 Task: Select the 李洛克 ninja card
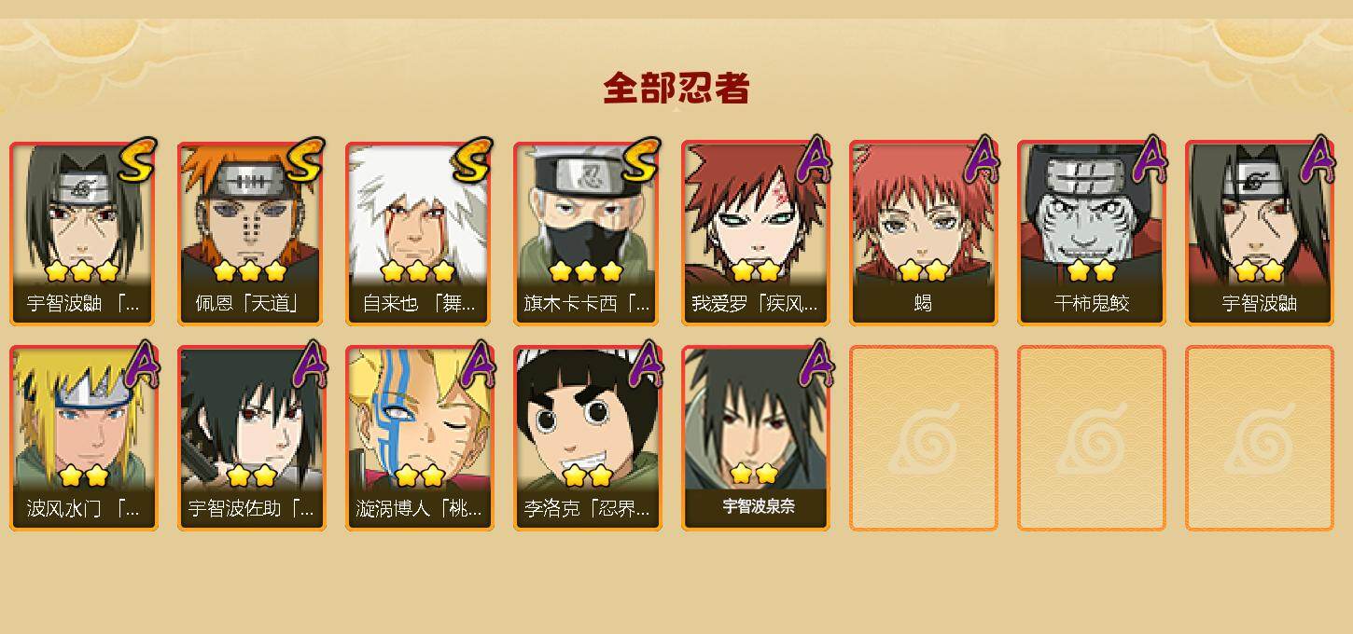588,438
